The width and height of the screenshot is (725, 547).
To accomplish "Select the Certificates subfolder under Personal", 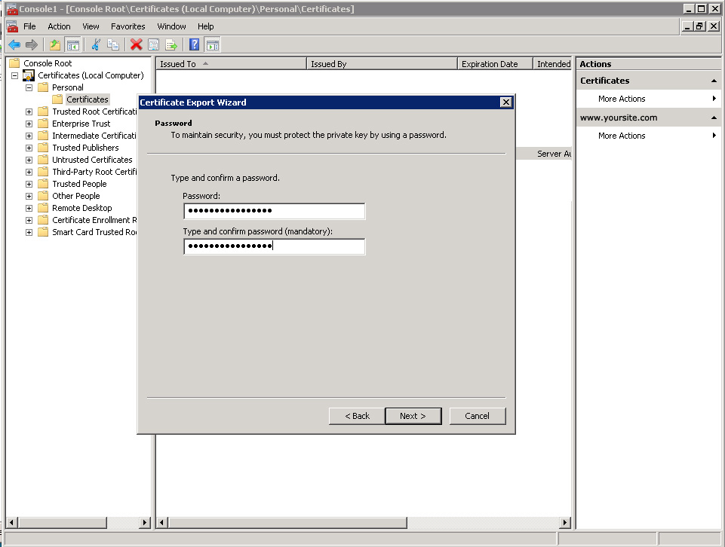I will coord(87,99).
